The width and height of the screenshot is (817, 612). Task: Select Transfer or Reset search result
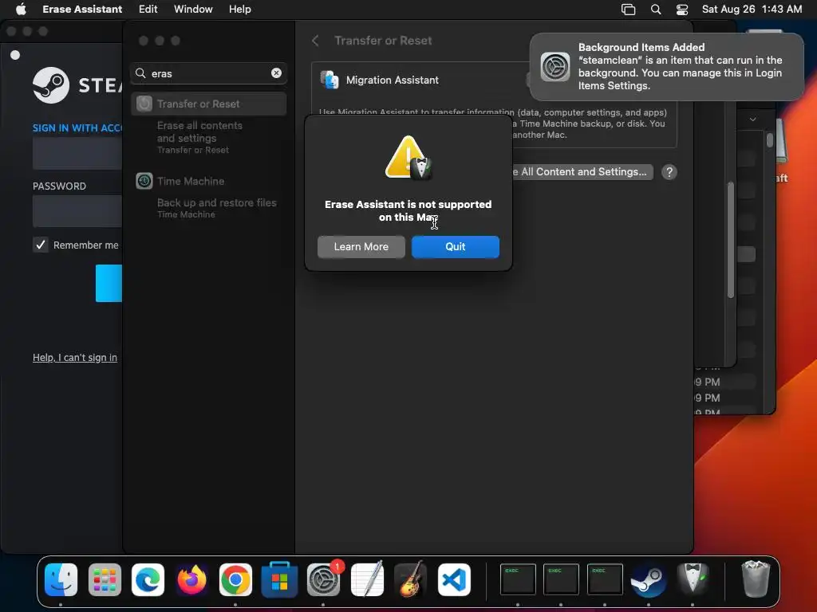pos(208,104)
